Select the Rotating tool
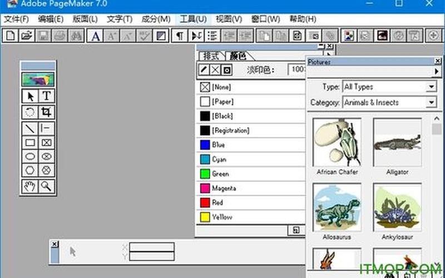Viewport: 445px width, 278px height. [30, 112]
